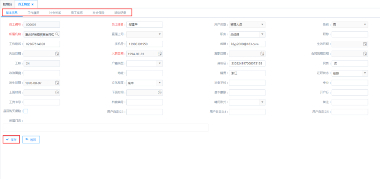Expand the 用户类型 dropdown
This screenshot has height=179, width=380.
point(262,24)
